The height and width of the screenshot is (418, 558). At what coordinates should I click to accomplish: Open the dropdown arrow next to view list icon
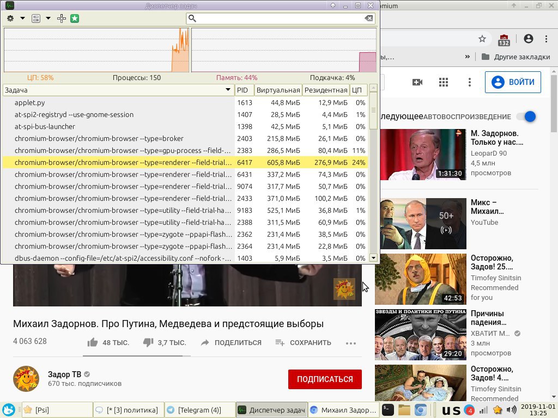pos(48,19)
